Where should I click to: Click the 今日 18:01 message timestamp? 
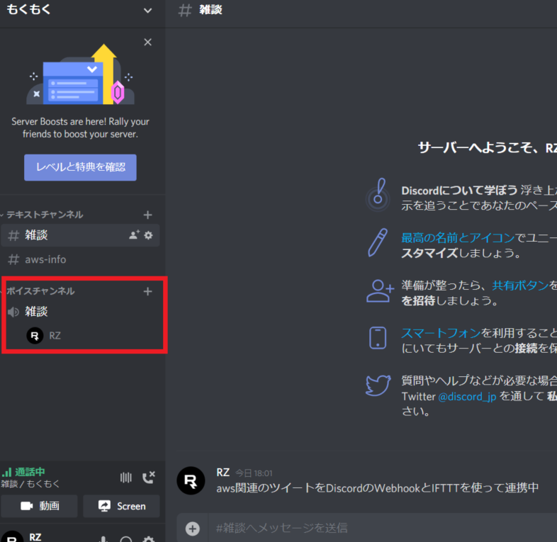[254, 473]
